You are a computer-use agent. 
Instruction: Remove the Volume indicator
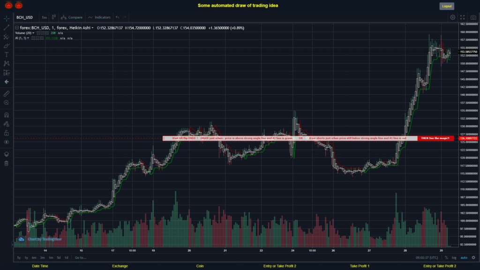(x=46, y=33)
